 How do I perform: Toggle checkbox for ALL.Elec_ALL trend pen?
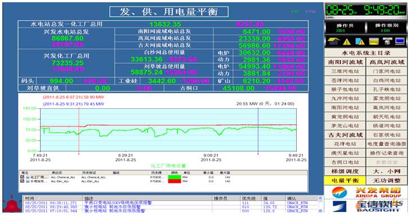click(x=23, y=181)
